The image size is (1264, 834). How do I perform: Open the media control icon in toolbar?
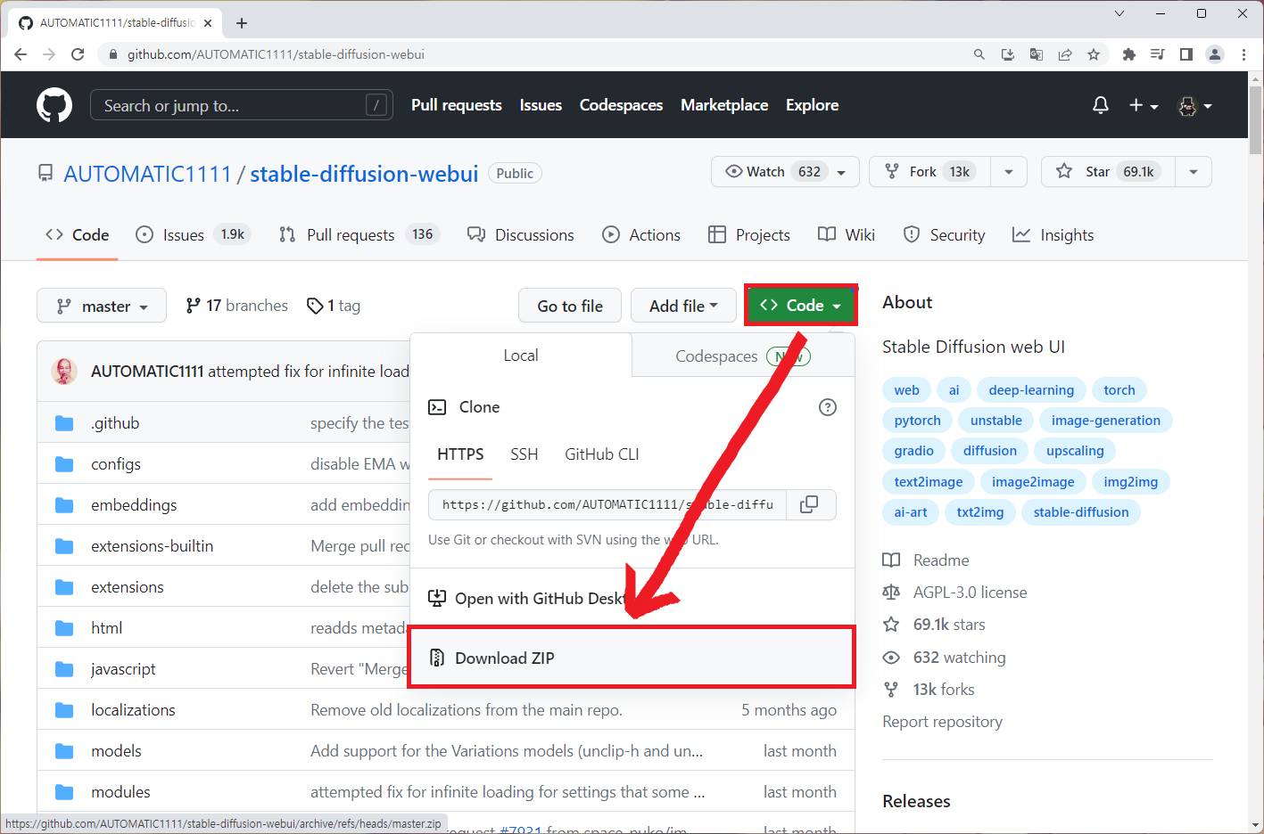pos(1158,54)
